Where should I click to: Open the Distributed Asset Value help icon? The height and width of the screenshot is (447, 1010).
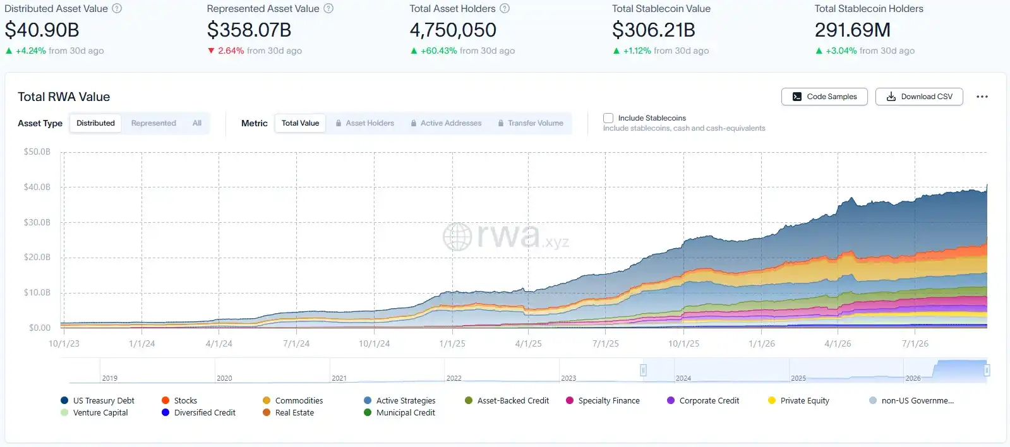point(117,9)
